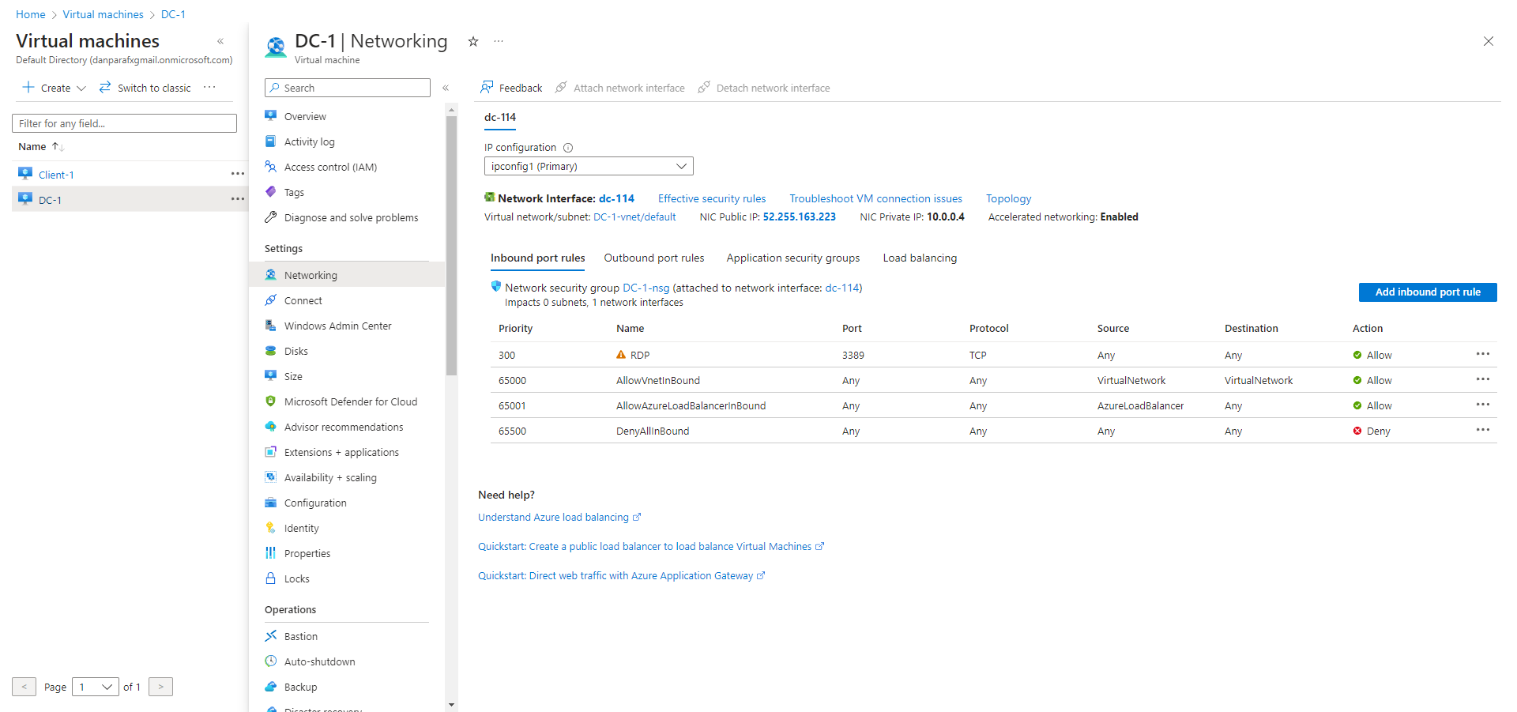Open Networking in the Settings menu
Viewport: 1517px width, 712px height.
[347, 275]
